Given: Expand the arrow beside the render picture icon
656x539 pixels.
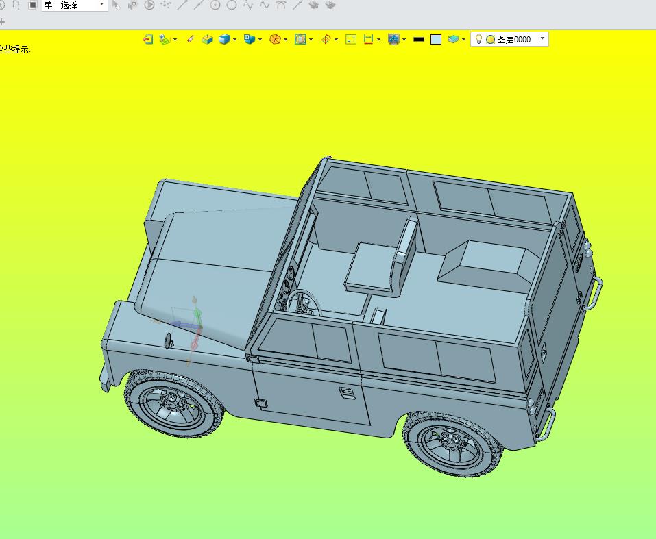Looking at the screenshot, I should 311,40.
